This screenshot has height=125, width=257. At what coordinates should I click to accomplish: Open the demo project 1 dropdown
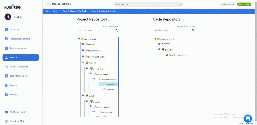tap(149, 4)
